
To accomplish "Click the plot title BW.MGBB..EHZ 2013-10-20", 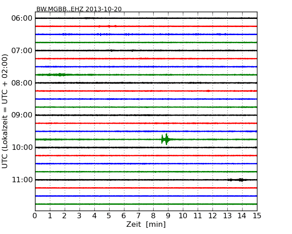I will click(79, 9).
